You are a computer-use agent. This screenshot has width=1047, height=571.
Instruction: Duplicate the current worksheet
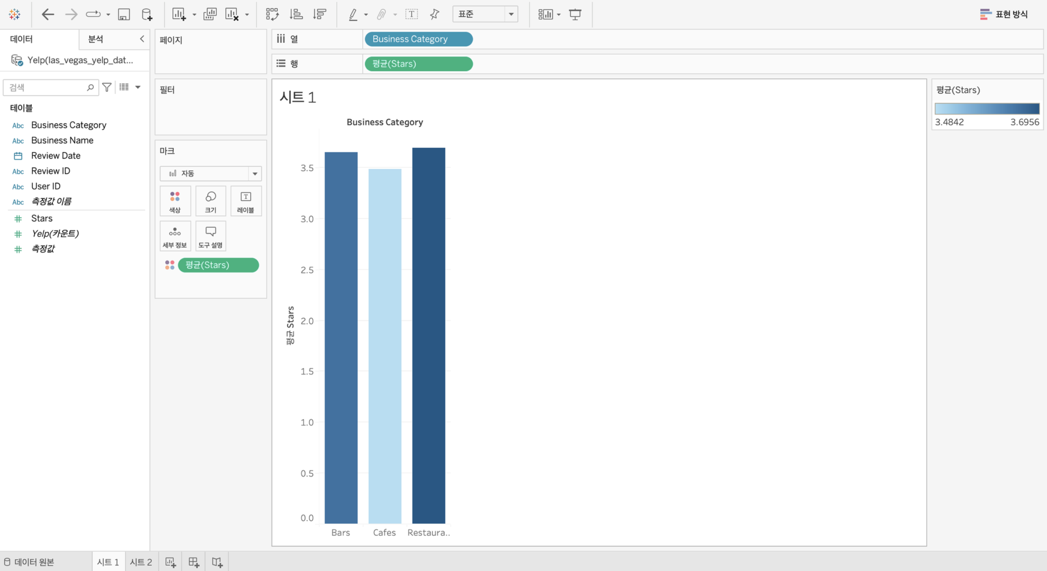point(210,14)
